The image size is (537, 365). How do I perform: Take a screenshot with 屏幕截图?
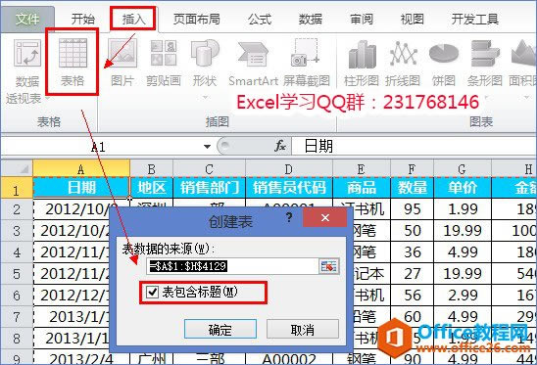coord(306,64)
